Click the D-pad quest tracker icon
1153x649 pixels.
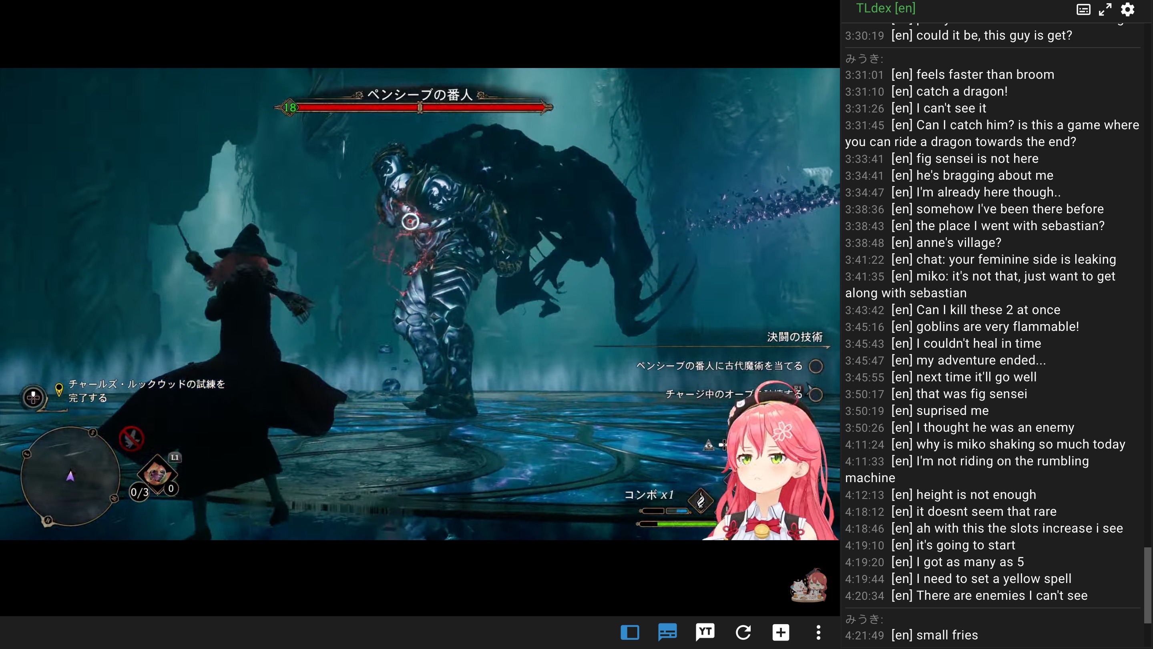(33, 397)
